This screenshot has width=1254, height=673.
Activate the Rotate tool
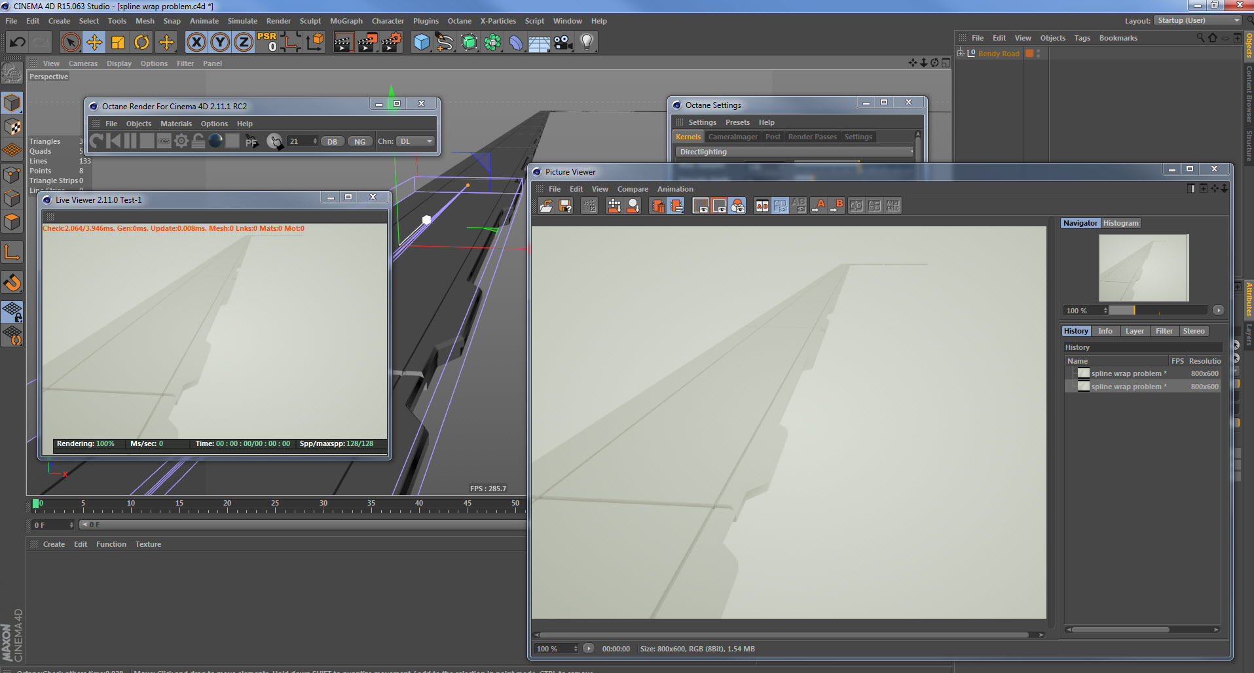(x=141, y=43)
